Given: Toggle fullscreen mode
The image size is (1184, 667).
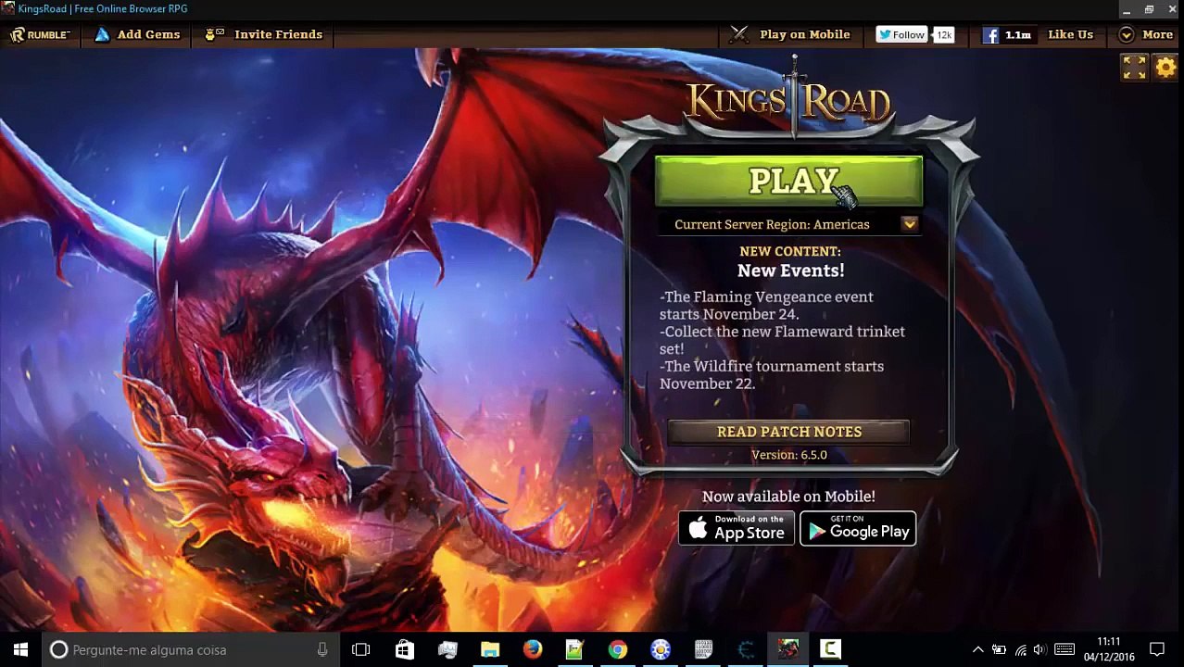Looking at the screenshot, I should [x=1134, y=68].
